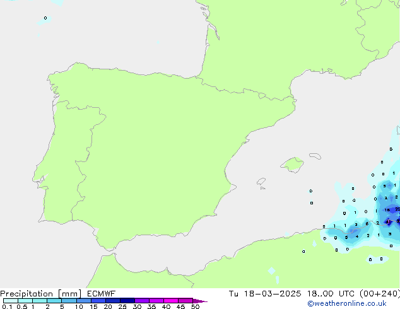The image size is (400, 309).
Task: Click the '50' legend scale value
Action: (195, 306)
